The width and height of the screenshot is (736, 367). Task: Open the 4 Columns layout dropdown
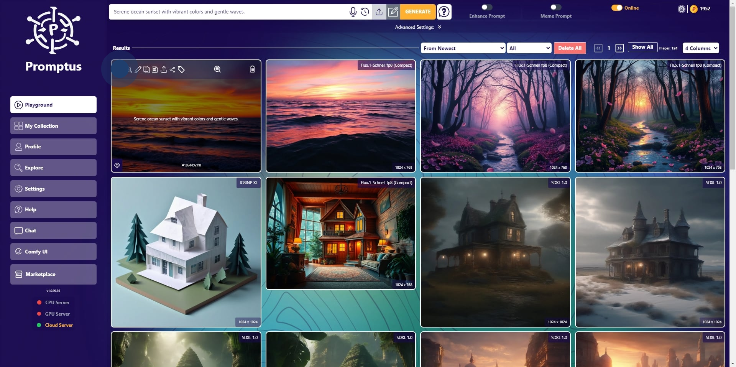[701, 48]
